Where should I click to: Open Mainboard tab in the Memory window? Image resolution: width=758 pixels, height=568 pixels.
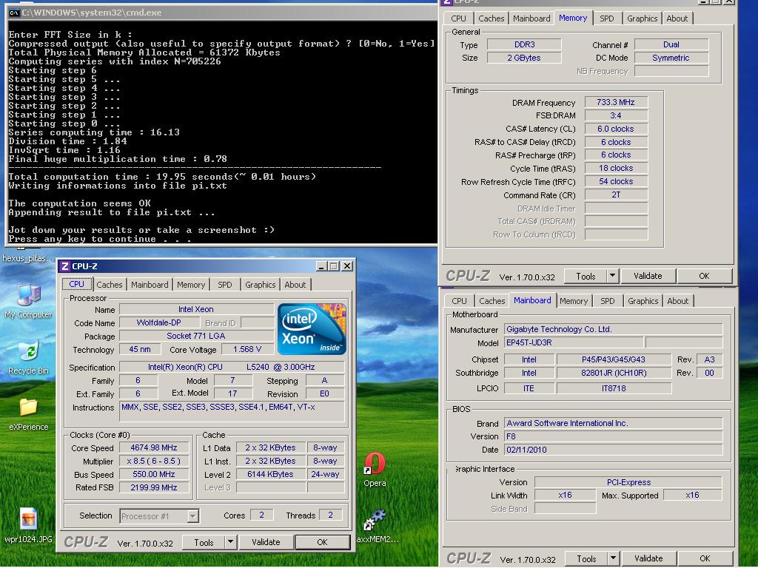point(531,18)
